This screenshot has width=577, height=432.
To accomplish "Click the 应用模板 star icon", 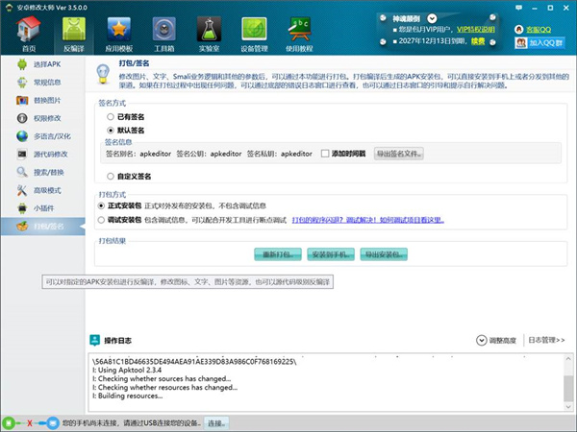I will point(119,31).
